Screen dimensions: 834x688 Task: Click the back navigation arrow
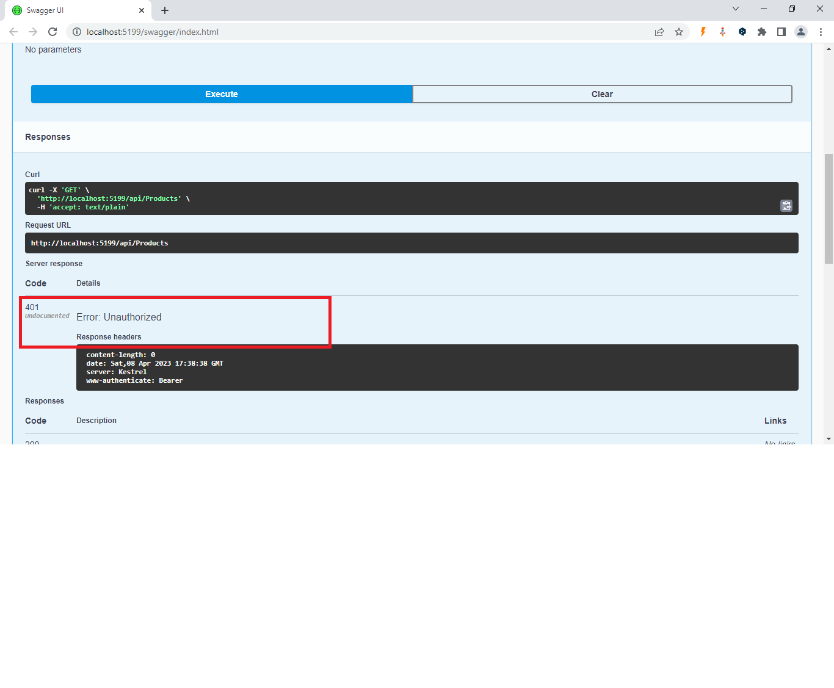click(13, 32)
